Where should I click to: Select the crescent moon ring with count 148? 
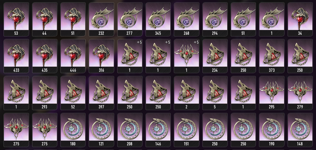click(x=300, y=130)
